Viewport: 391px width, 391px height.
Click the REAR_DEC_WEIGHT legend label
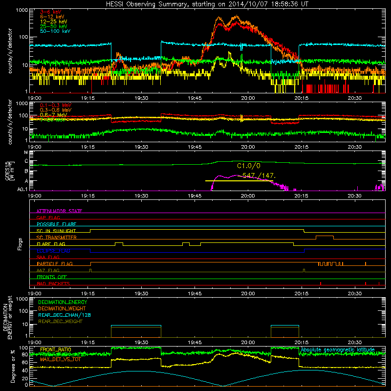coord(60,322)
